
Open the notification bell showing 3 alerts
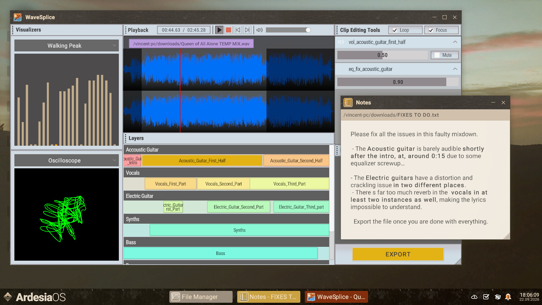point(508,297)
